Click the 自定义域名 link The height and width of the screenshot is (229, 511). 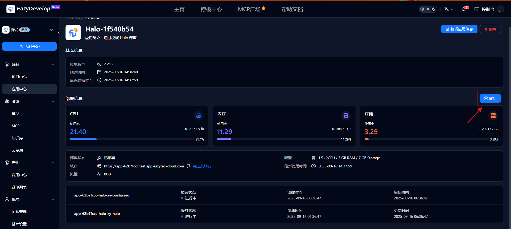[x=202, y=166]
